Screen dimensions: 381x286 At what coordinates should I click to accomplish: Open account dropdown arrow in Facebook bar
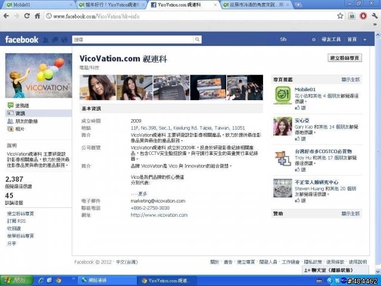(x=365, y=40)
